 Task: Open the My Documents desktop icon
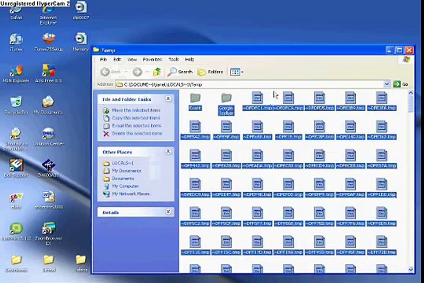48,105
